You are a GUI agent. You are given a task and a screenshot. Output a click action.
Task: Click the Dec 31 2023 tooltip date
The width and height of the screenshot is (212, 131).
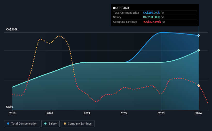point(121,8)
